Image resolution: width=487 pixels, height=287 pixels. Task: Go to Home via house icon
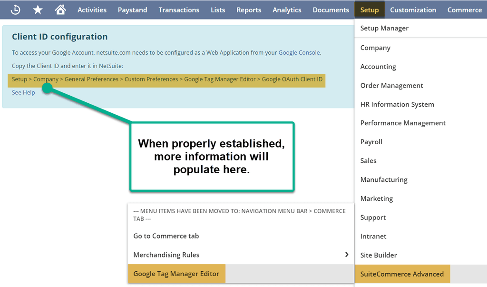(60, 10)
